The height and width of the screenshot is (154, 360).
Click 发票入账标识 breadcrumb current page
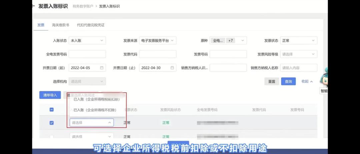pos(109,6)
